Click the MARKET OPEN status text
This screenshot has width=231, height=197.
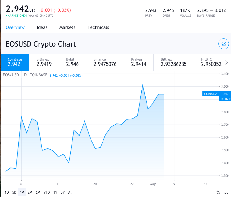(17, 16)
